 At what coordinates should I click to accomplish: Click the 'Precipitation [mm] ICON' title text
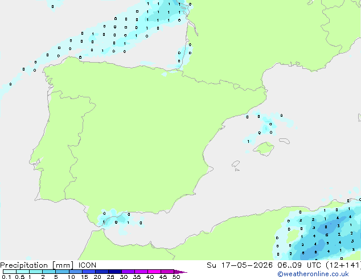[48, 265]
